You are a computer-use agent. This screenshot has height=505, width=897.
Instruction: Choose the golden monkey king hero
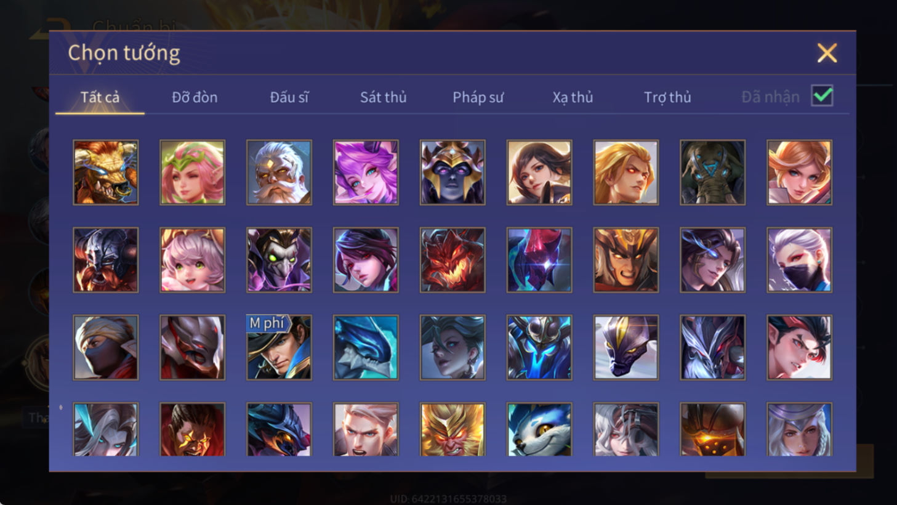453,429
